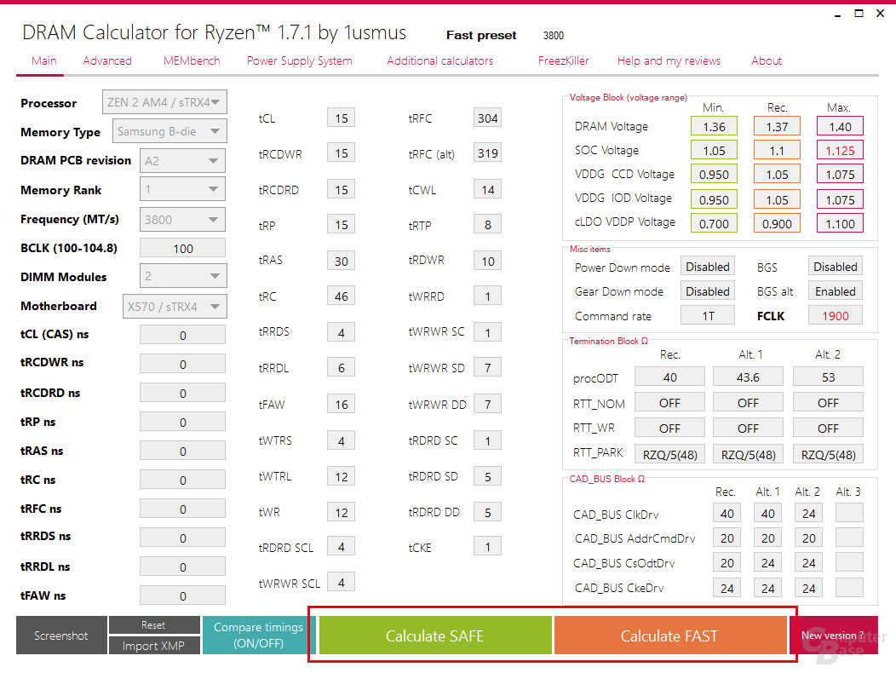Click the Import XMP button
The width and height of the screenshot is (896, 673).
tap(154, 646)
